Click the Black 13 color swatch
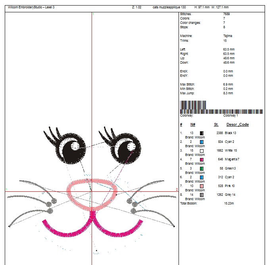The image size is (267, 265). tap(202, 133)
